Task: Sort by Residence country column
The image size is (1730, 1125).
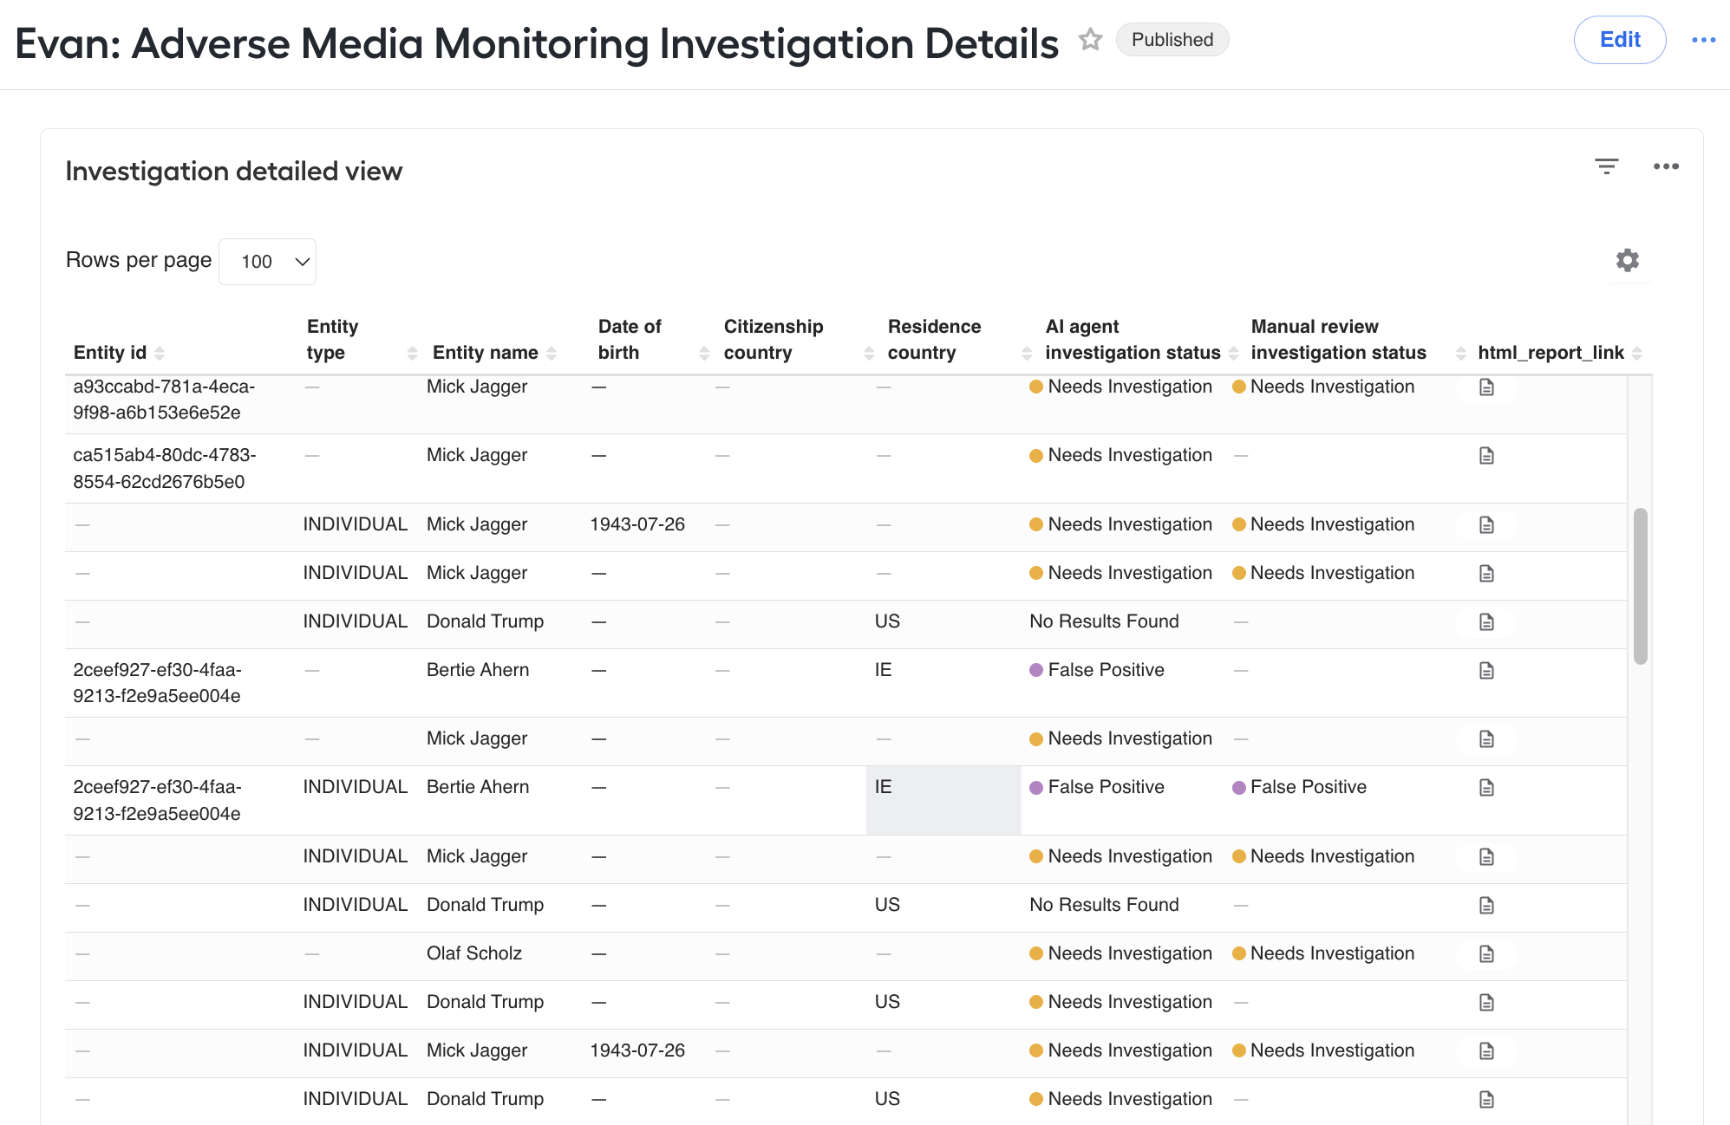Action: click(x=1027, y=353)
